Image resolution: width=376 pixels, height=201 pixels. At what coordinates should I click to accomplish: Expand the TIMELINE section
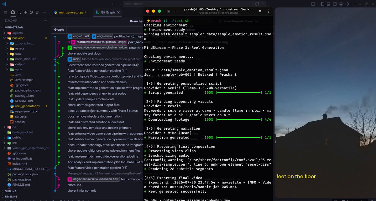(x=26, y=196)
